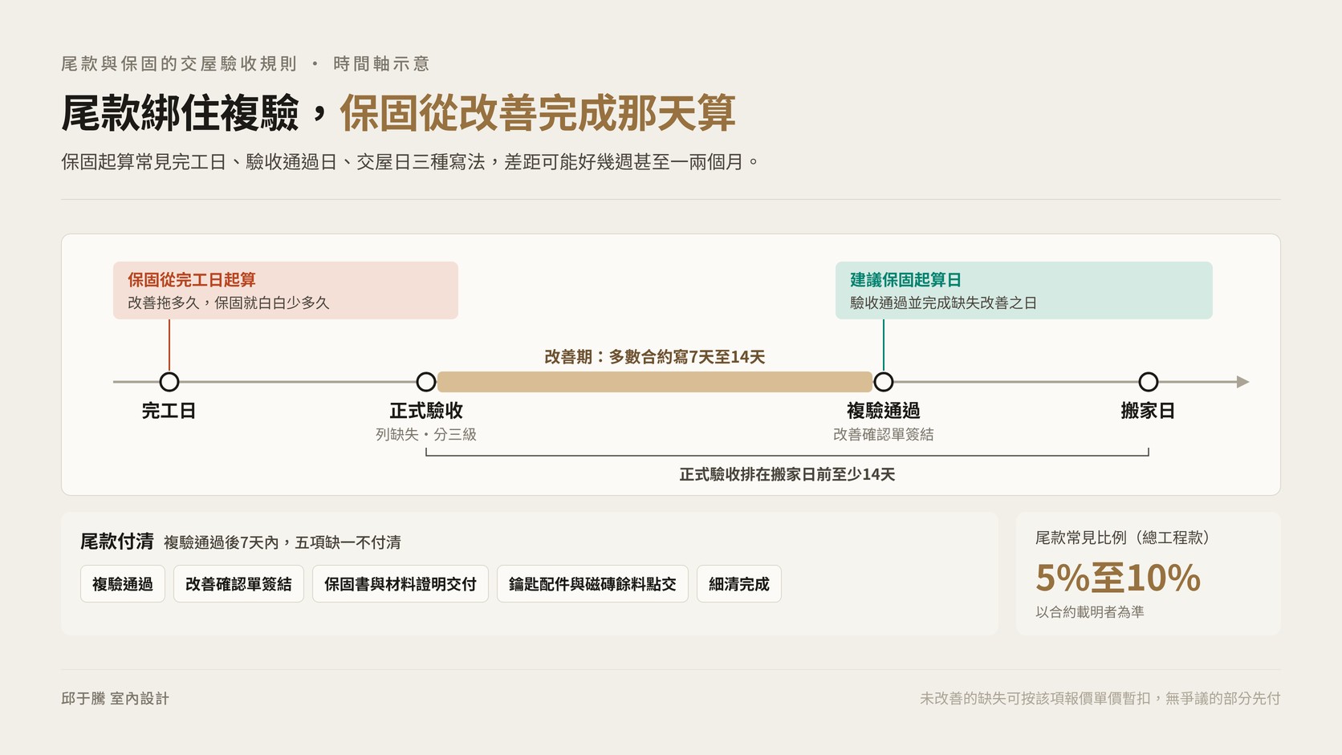Screen dimensions: 1342x755
Task: Click the 鑰匙配件與磁磚餘料點交 chip
Action: pos(592,584)
